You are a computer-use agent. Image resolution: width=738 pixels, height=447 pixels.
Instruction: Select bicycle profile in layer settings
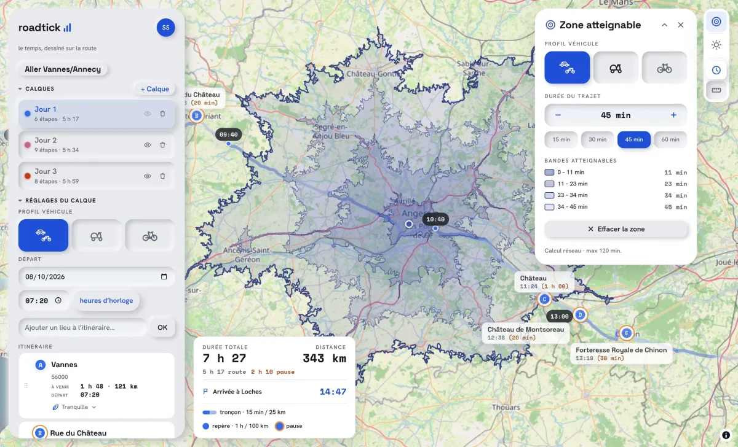tap(150, 236)
